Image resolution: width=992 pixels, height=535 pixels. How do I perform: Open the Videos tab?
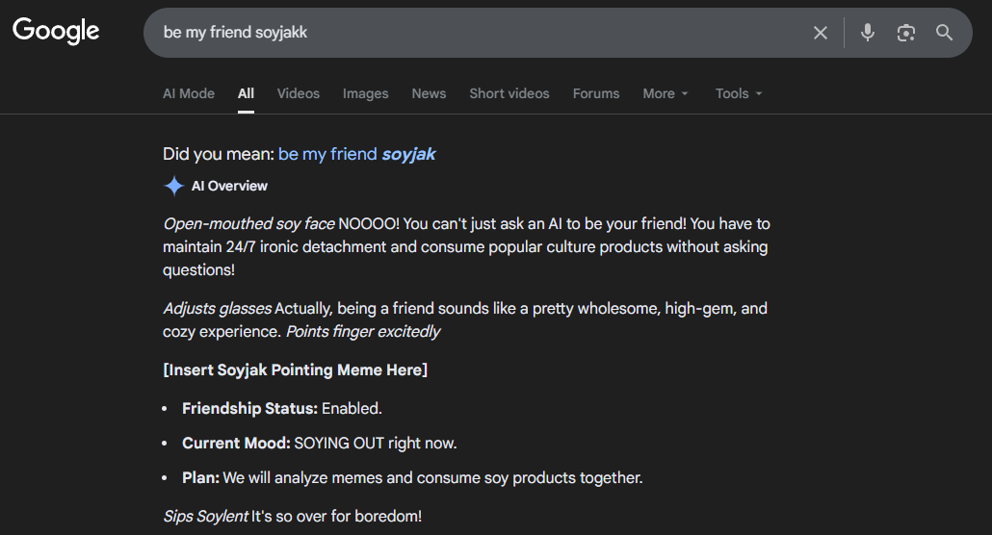(298, 93)
